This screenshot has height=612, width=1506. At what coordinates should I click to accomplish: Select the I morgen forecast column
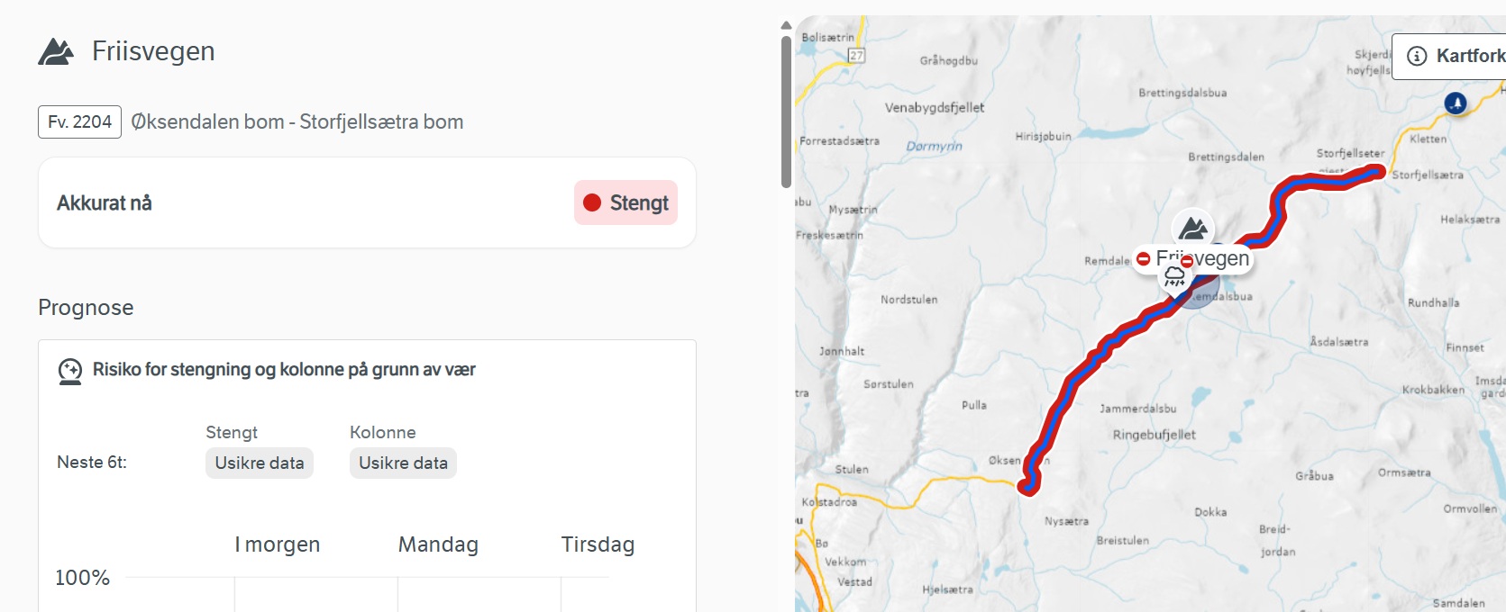(x=278, y=544)
